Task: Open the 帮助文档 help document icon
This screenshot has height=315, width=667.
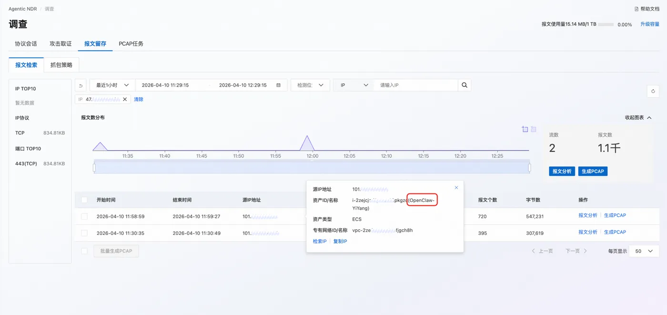Action: [637, 9]
